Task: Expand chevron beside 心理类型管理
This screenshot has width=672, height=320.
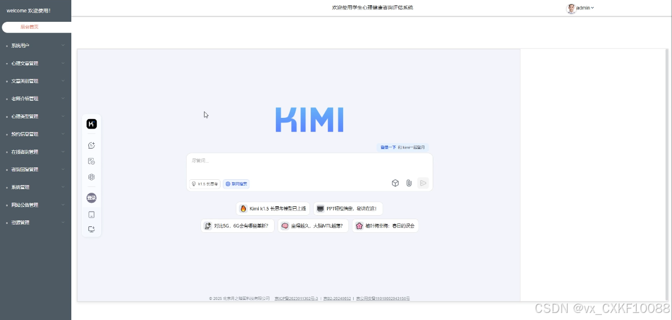Action: pyautogui.click(x=63, y=116)
